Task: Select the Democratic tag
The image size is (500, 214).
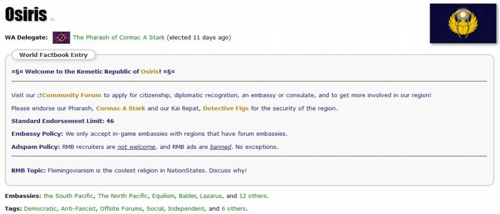Action: pyautogui.click(x=41, y=209)
